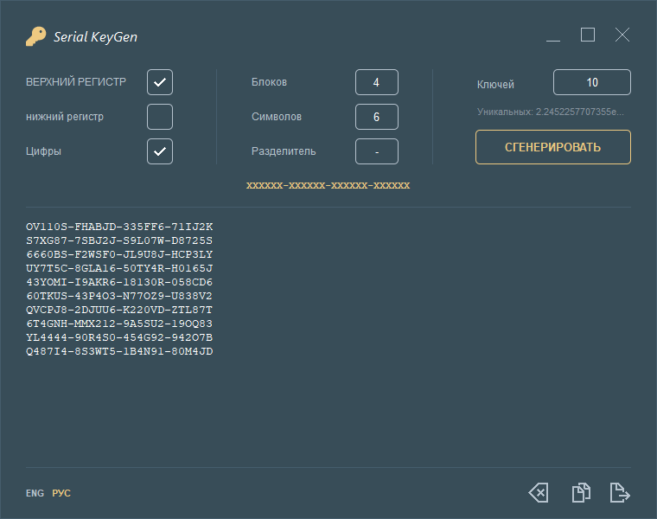Click the Символов label
This screenshot has width=657, height=519.
276,117
